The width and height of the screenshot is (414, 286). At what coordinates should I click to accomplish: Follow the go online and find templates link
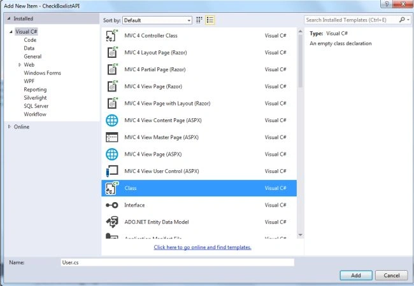click(203, 247)
